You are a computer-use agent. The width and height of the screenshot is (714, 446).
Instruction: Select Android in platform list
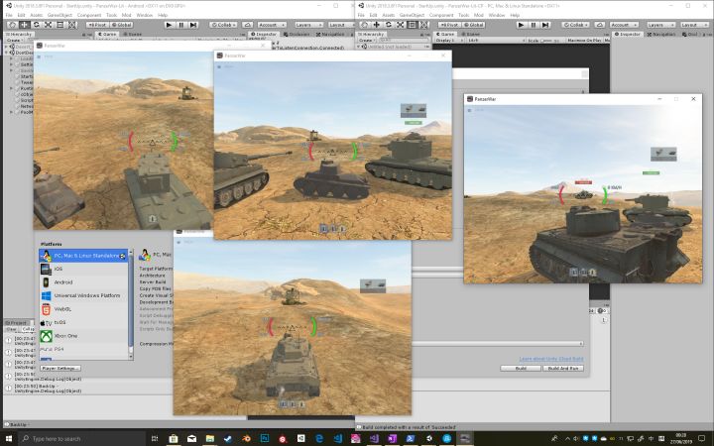tap(83, 282)
